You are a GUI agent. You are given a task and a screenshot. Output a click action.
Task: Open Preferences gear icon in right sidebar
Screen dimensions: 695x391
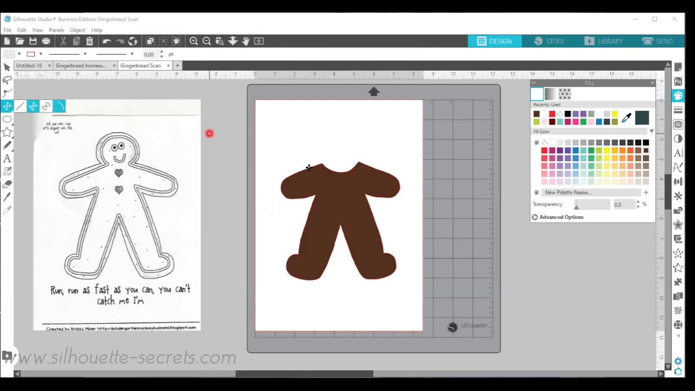coord(678,361)
